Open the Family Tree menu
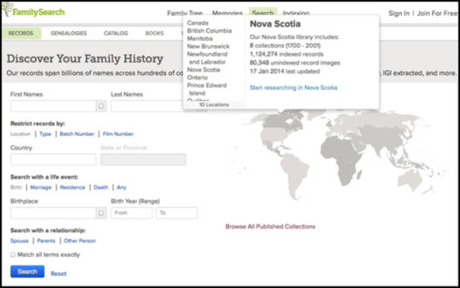 click(x=185, y=13)
